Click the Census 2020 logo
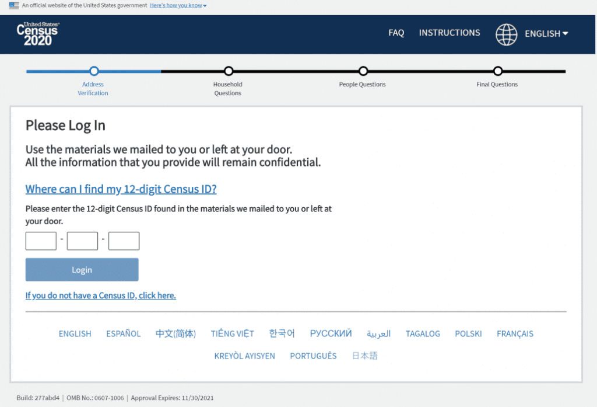 click(37, 34)
